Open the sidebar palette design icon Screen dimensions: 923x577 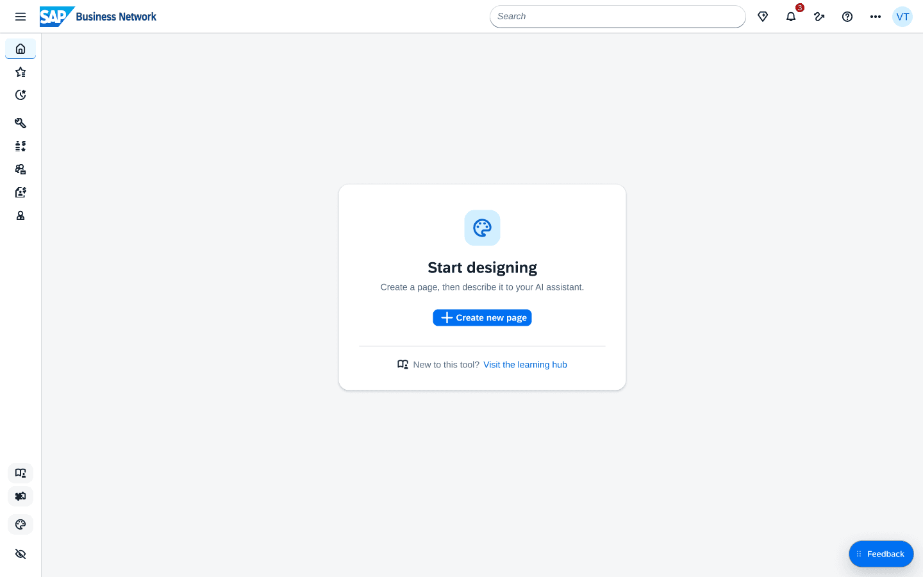click(x=21, y=524)
